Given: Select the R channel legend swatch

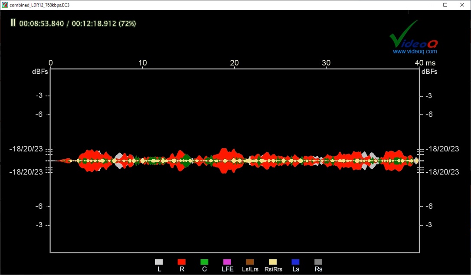Looking at the screenshot, I should click(x=182, y=262).
